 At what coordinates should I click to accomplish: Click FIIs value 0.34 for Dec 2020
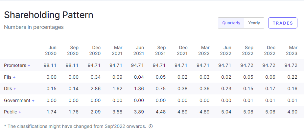pyautogui.click(x=95, y=77)
